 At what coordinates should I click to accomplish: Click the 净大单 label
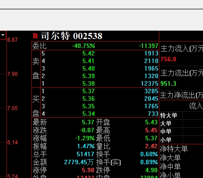click(x=171, y=158)
